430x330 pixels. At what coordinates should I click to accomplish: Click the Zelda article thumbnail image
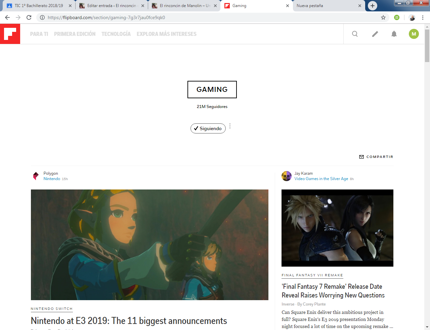click(149, 244)
